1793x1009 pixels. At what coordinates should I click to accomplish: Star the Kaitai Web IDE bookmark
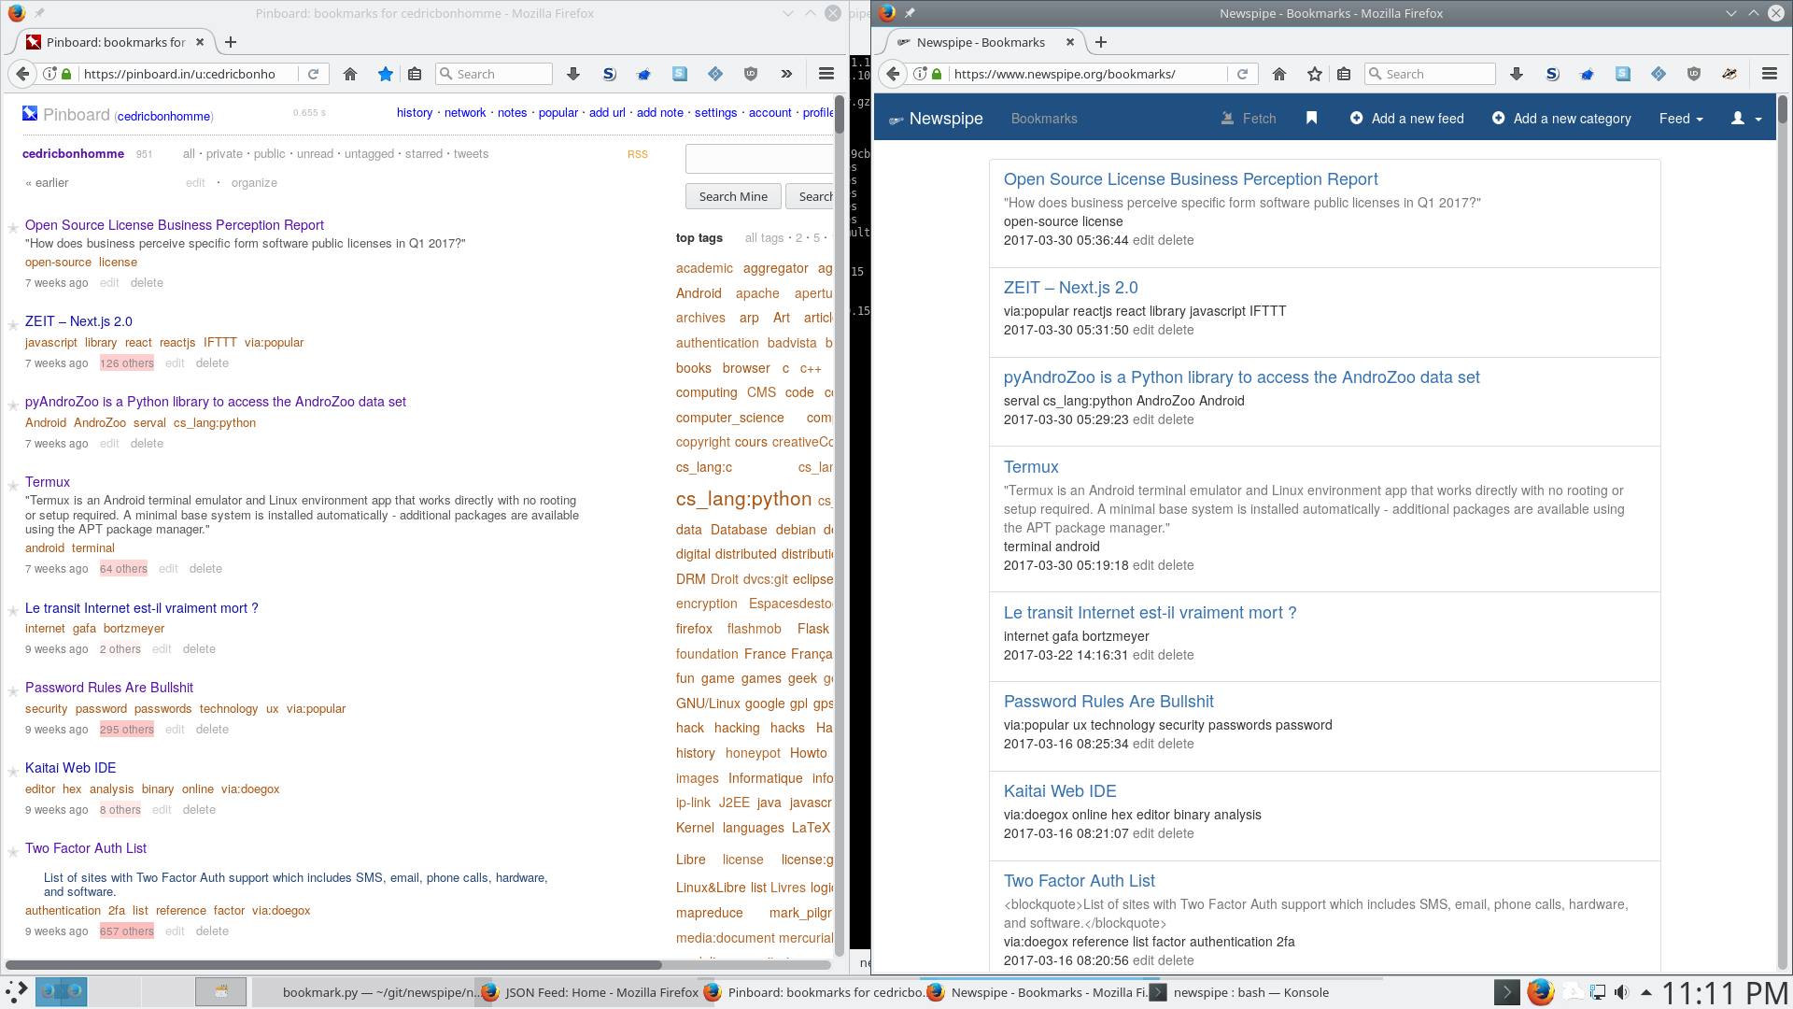[13, 772]
